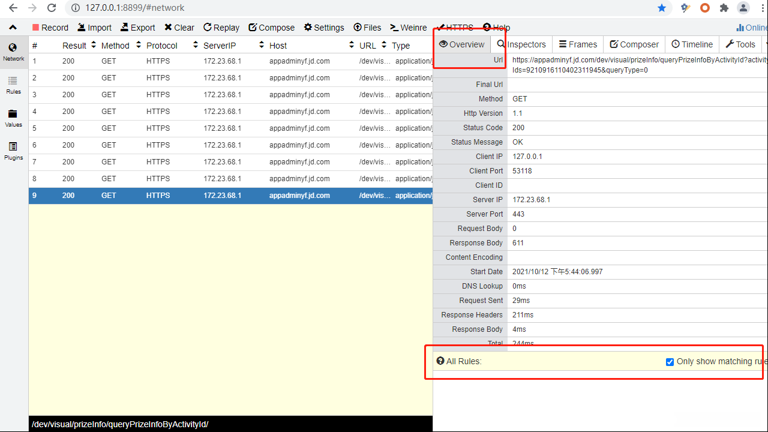Reload the page in Chrome
The width and height of the screenshot is (768, 432).
click(x=52, y=8)
